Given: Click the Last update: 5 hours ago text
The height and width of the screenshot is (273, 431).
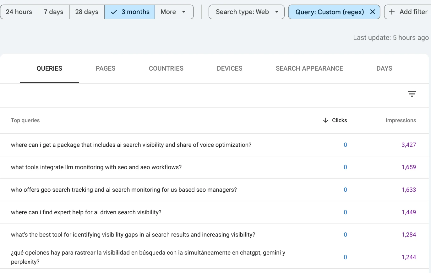Looking at the screenshot, I should [x=391, y=38].
